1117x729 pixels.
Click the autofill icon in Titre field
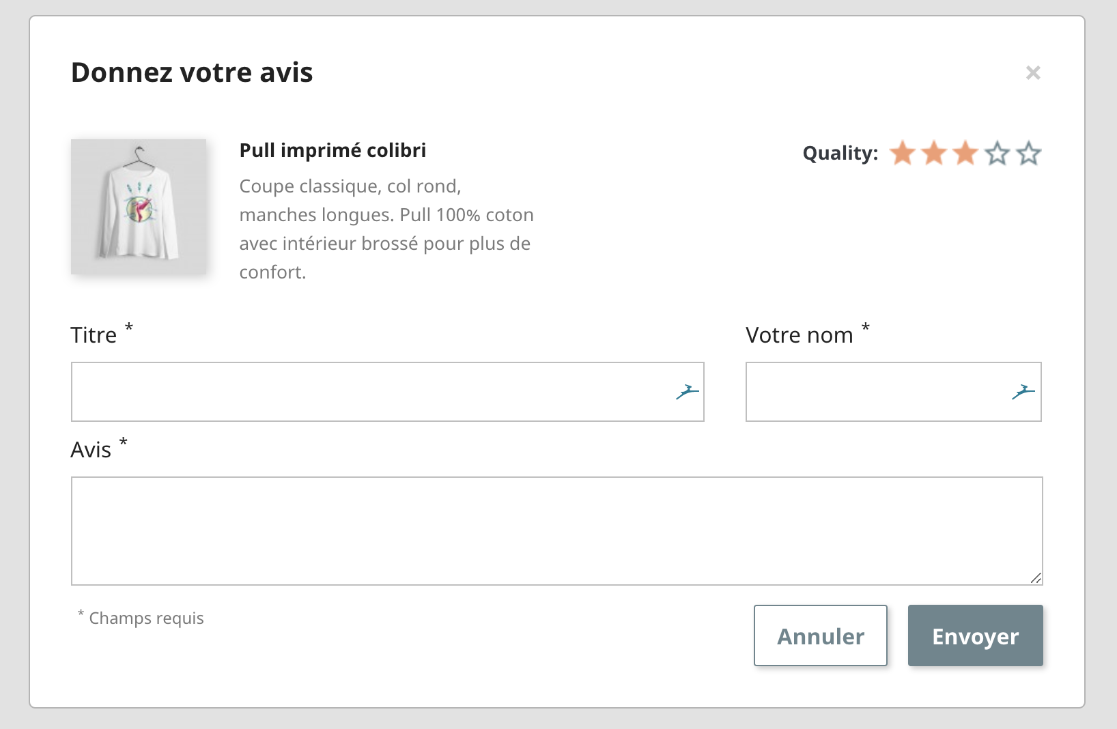688,392
